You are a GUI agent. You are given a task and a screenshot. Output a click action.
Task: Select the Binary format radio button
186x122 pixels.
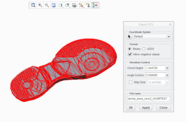[130, 49]
